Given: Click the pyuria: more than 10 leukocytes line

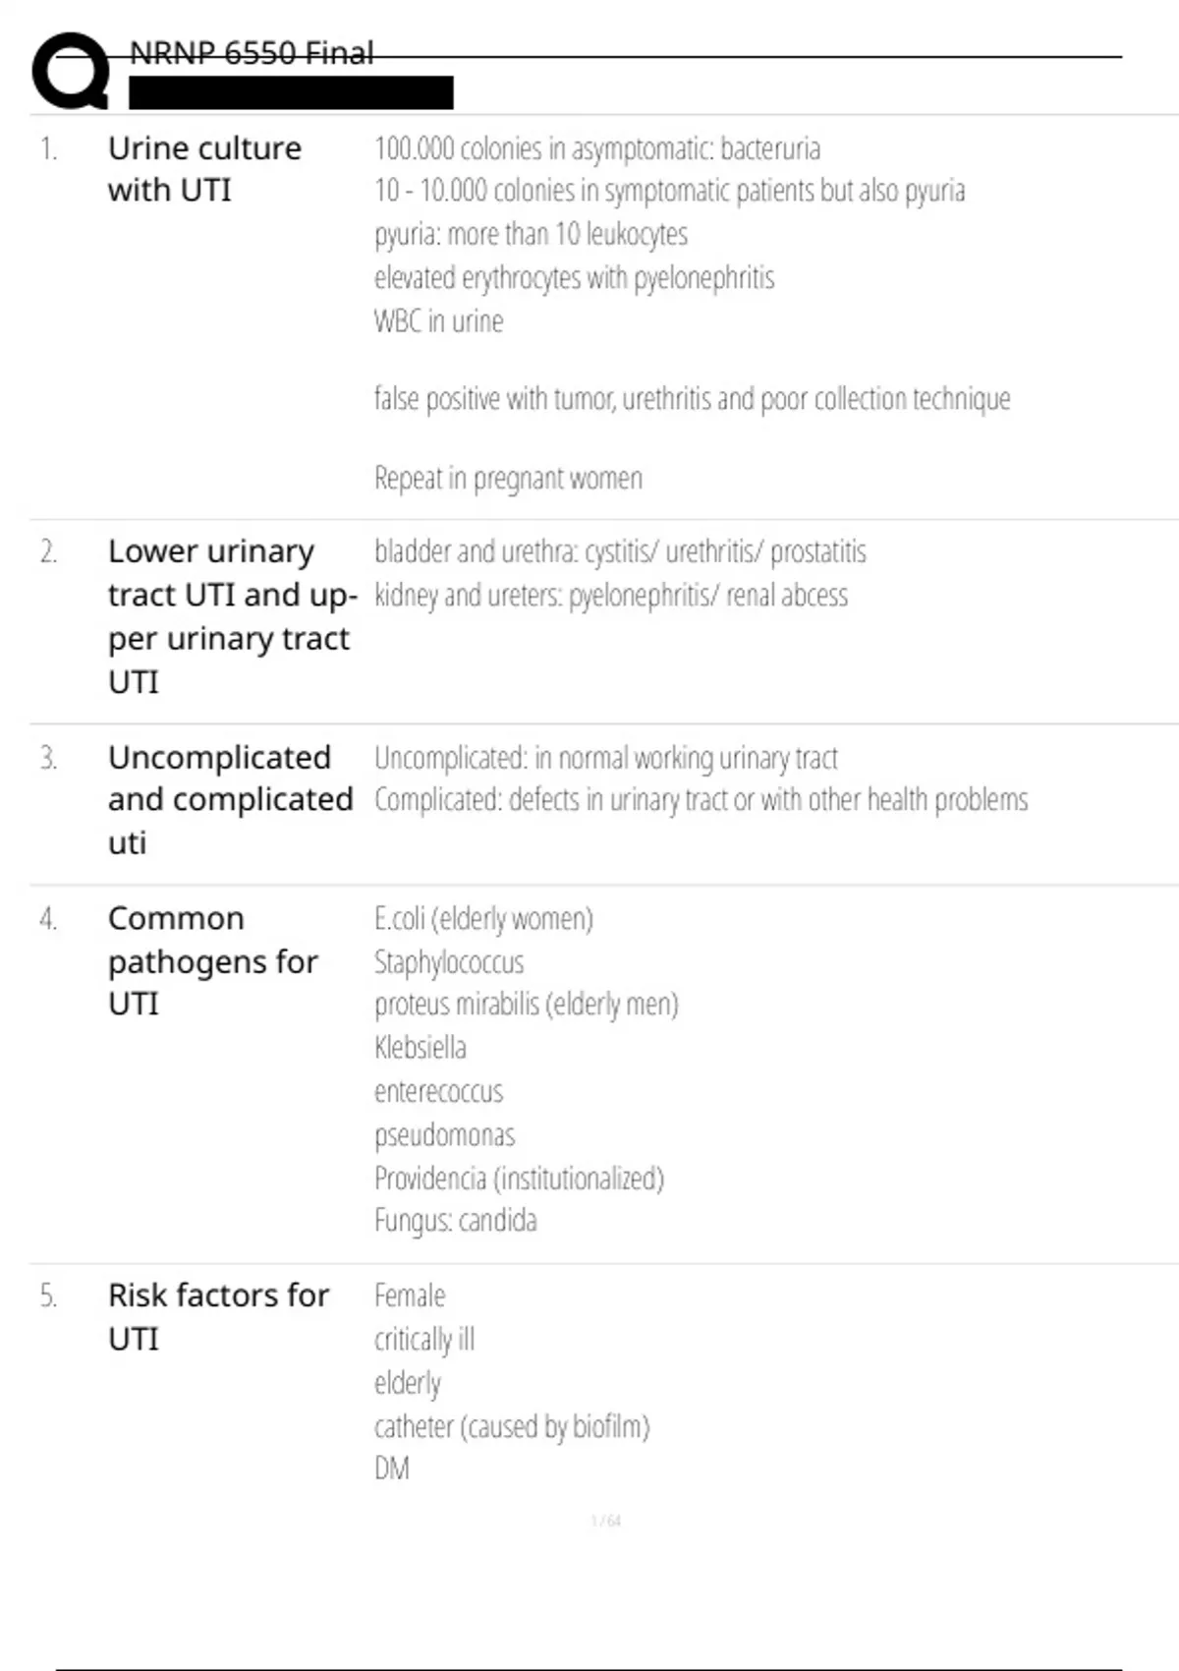Looking at the screenshot, I should click(531, 234).
